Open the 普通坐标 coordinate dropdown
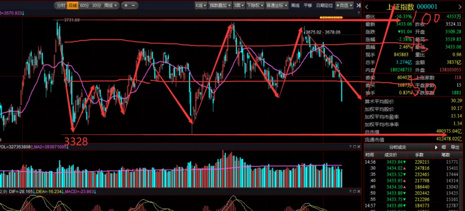 (x=277, y=5)
